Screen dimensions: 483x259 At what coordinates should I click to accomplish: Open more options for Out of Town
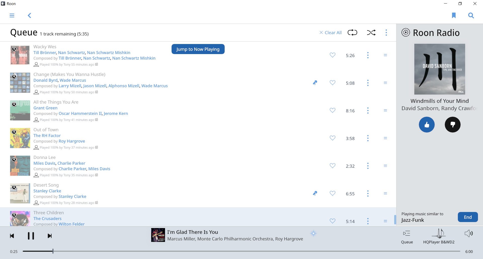tap(368, 138)
